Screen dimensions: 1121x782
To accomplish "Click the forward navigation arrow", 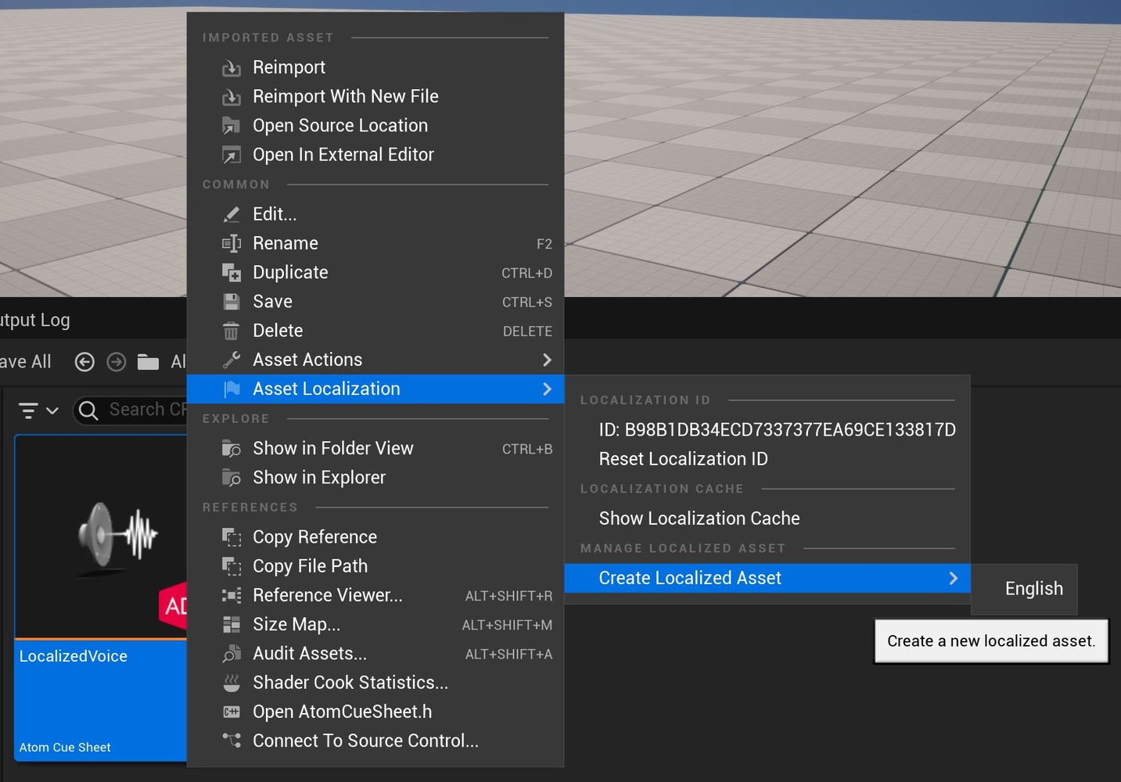I will pyautogui.click(x=116, y=361).
